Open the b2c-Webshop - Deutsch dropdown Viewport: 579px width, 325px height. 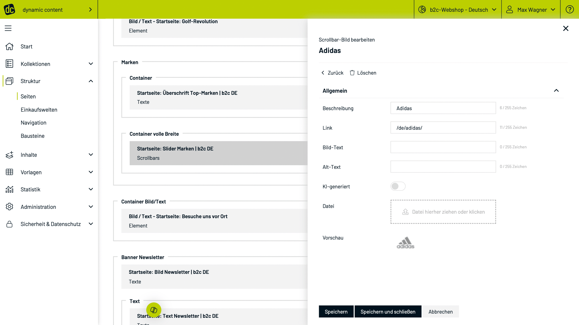point(457,10)
